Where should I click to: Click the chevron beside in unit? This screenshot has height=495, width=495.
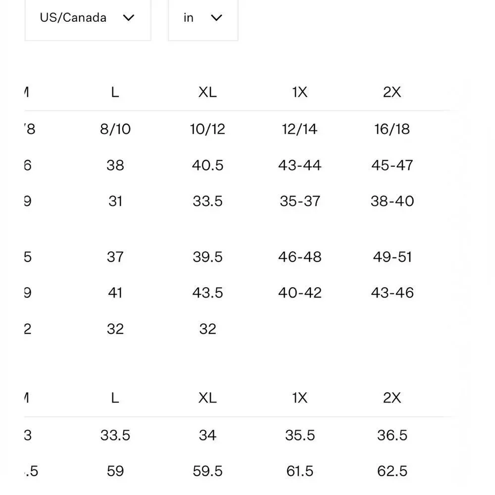tap(216, 18)
